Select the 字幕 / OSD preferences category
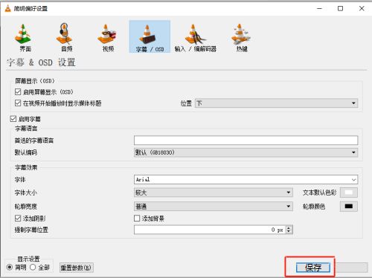The height and width of the screenshot is (278, 372). coord(150,36)
